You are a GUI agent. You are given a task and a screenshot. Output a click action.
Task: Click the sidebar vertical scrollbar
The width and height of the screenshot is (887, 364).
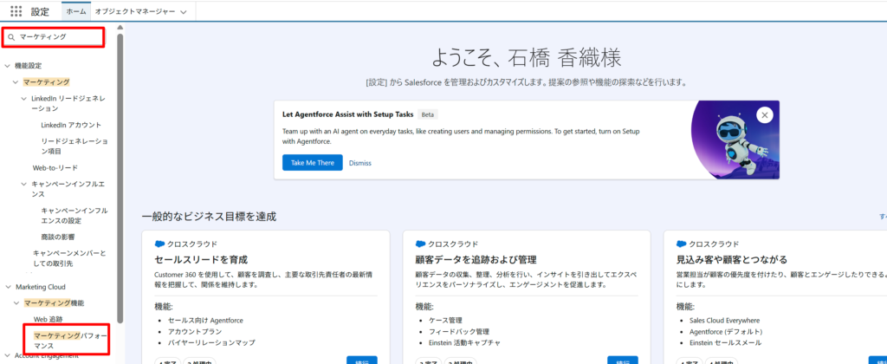[x=120, y=179]
